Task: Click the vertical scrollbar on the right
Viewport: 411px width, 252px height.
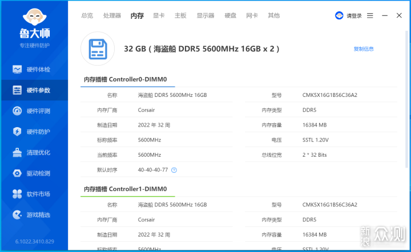Action: (x=406, y=99)
